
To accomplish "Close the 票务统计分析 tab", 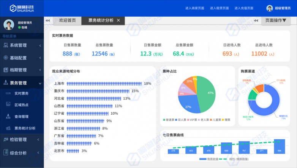I will click(x=118, y=20).
